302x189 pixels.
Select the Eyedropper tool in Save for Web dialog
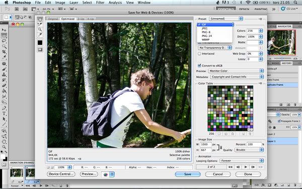[40, 35]
